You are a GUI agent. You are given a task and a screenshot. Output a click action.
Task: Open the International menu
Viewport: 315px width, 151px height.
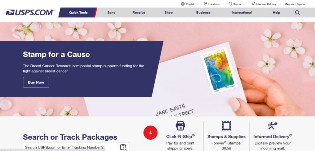click(242, 13)
